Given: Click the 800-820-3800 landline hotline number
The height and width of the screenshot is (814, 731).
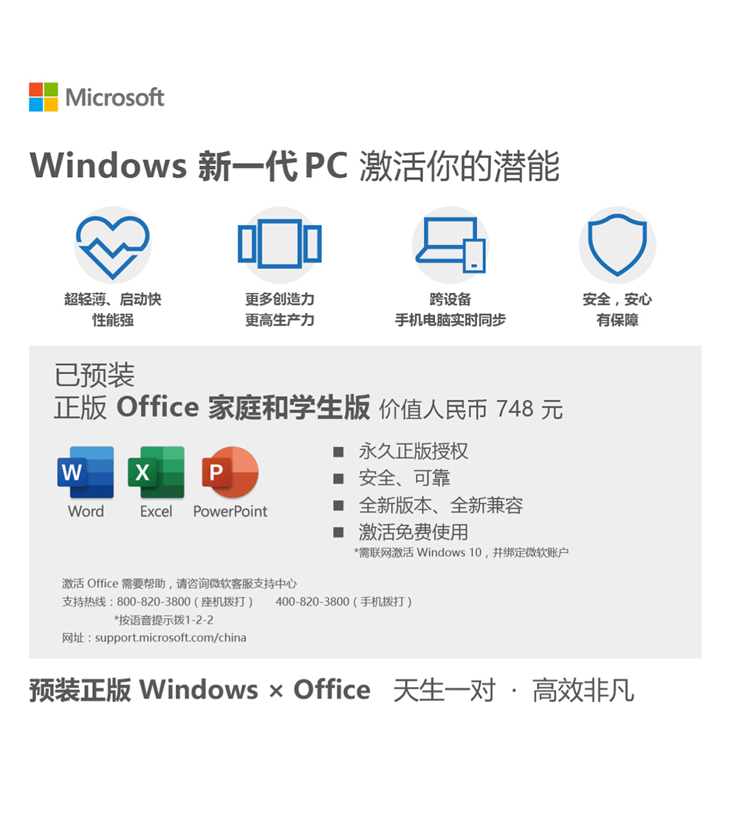Looking at the screenshot, I should [x=154, y=601].
